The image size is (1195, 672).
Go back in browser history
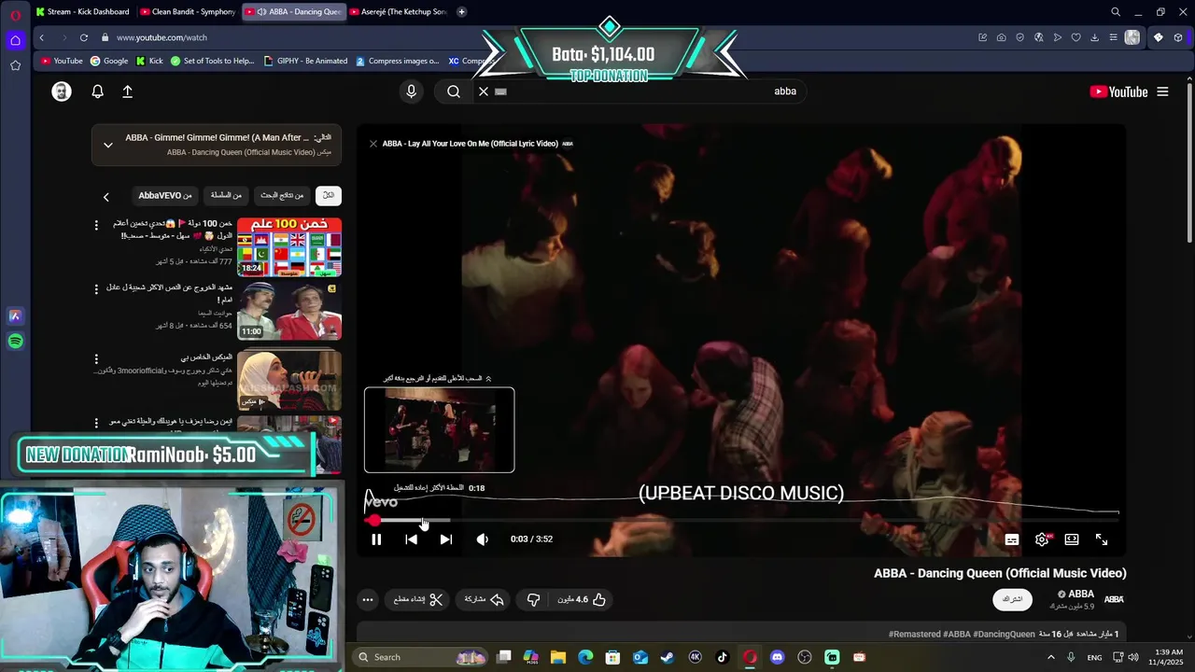42,37
